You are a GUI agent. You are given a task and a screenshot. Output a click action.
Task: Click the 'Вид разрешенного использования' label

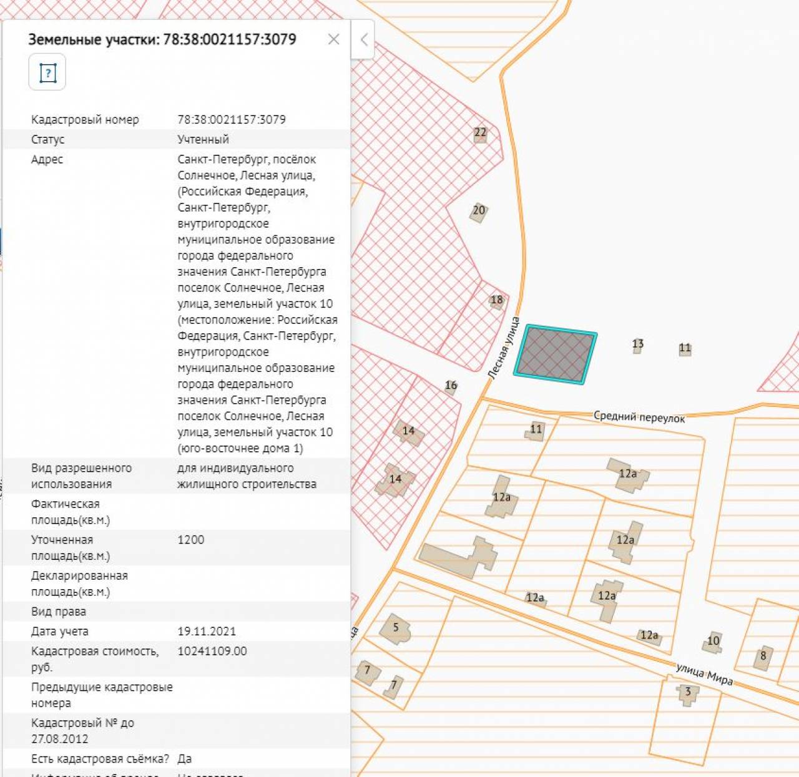pos(81,476)
